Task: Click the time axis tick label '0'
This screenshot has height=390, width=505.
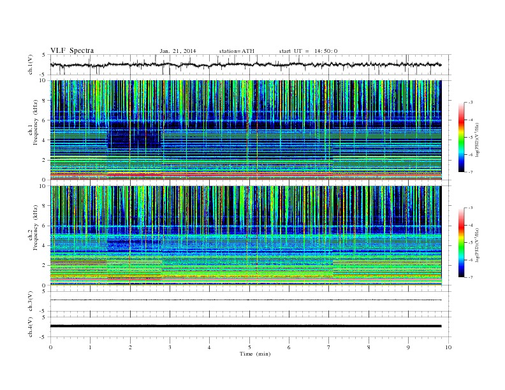Action: 50,347
